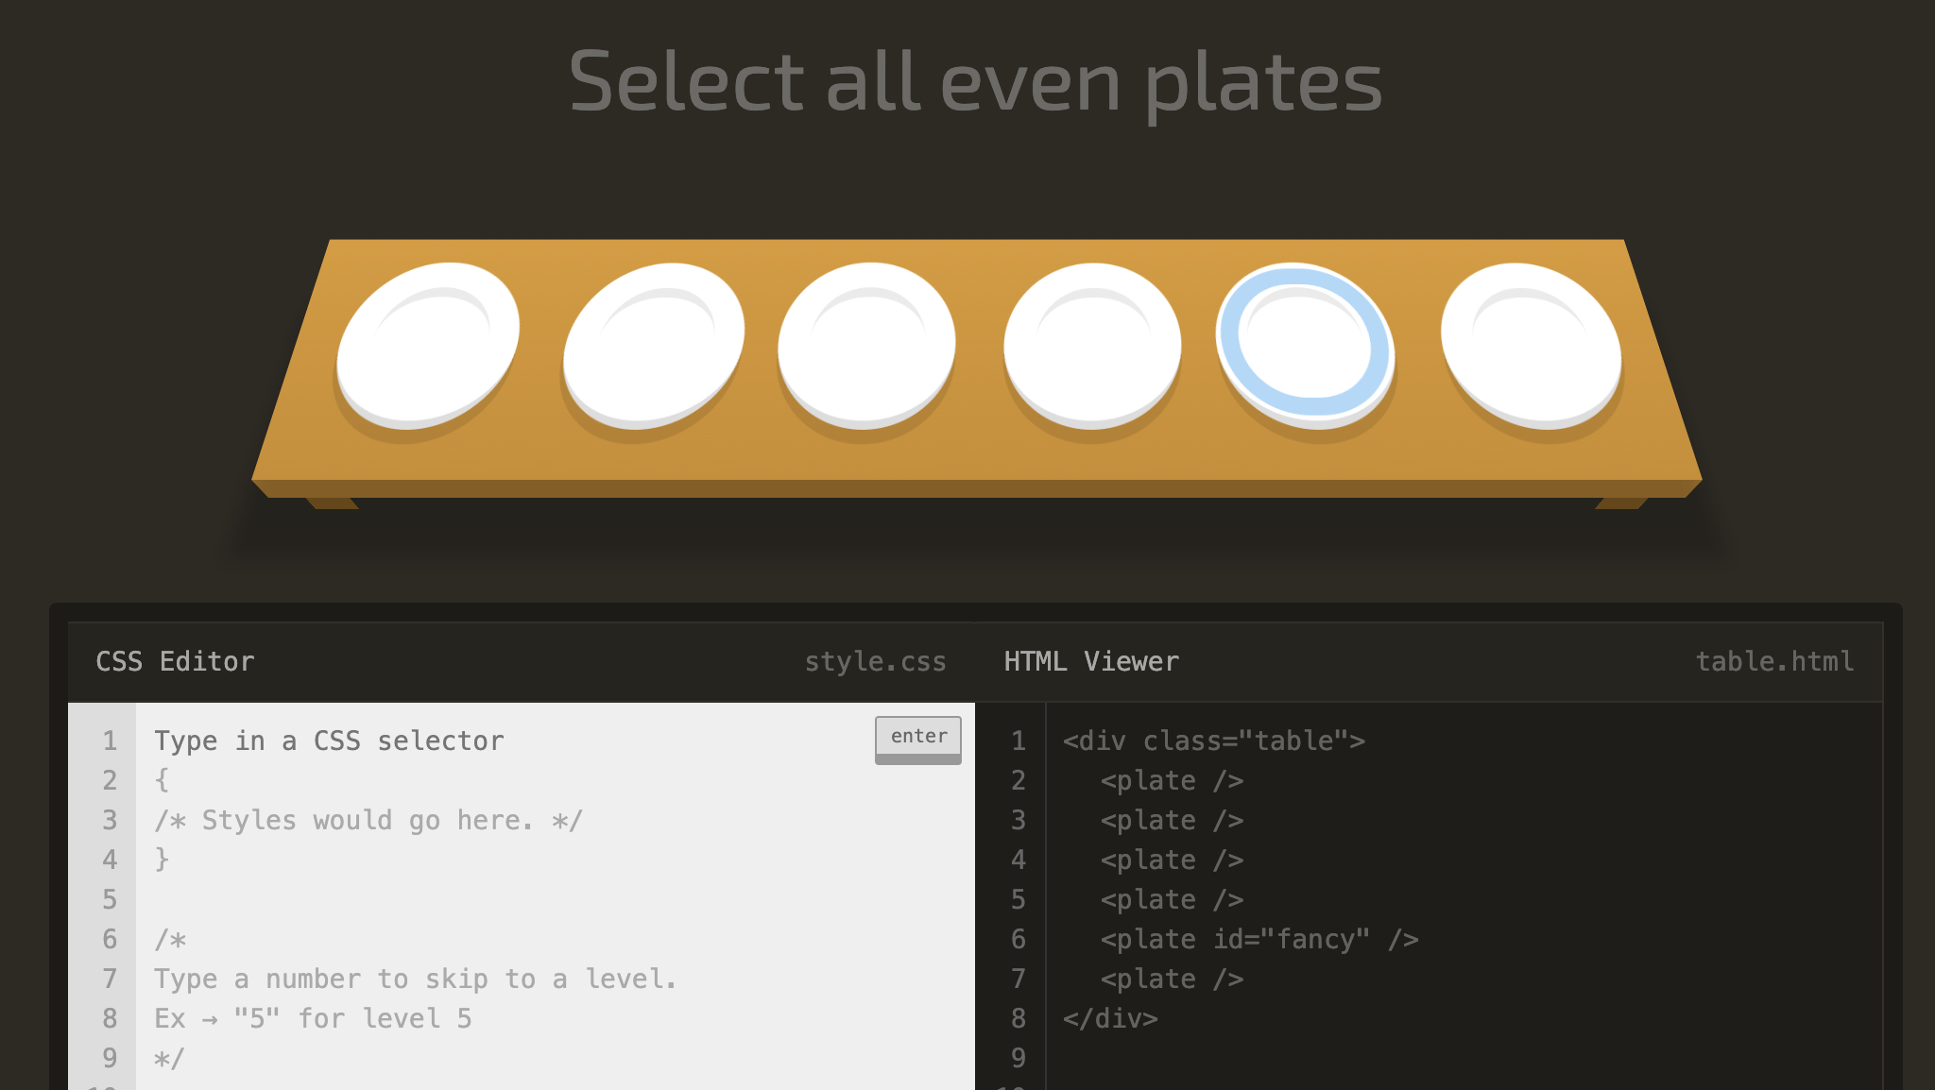The image size is (1935, 1090).
Task: Click the plate tag on line 4
Action: coord(1172,860)
